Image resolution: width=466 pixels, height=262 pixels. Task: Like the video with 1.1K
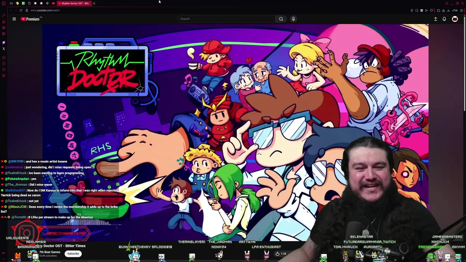coord(281,254)
